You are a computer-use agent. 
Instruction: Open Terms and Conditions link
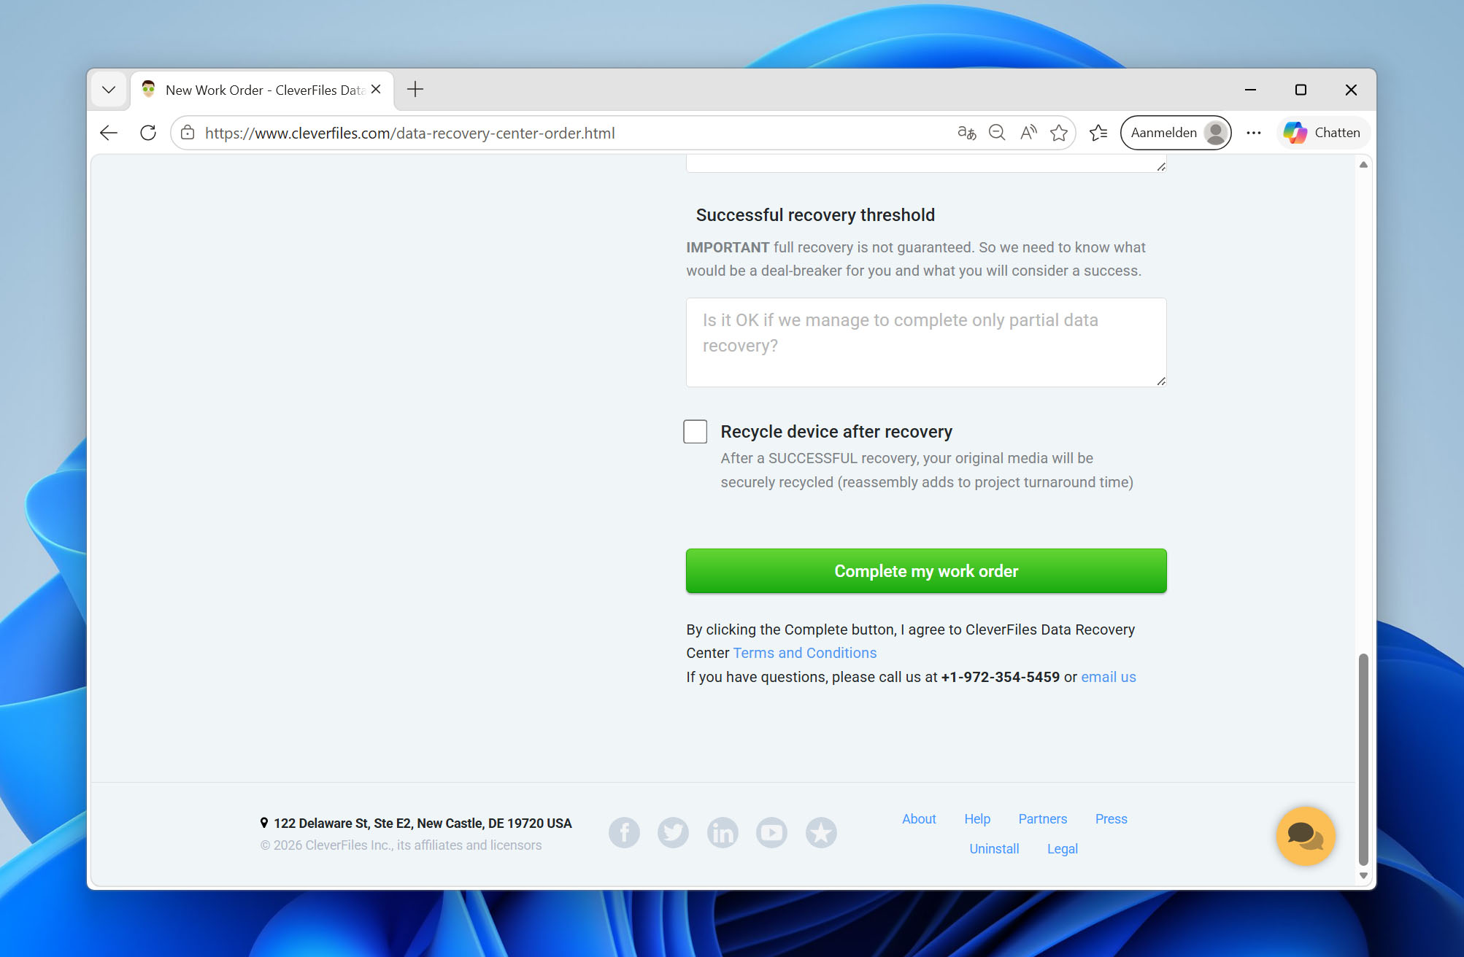pos(805,653)
